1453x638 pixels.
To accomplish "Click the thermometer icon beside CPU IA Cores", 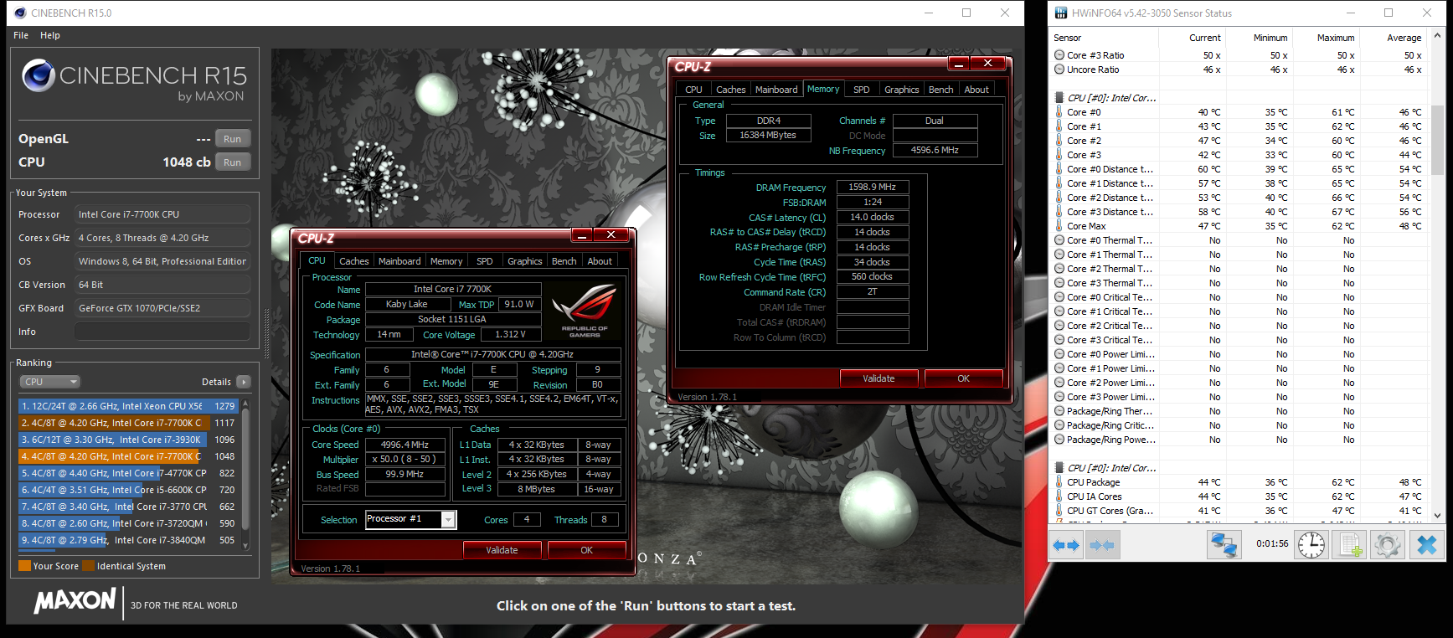I will pyautogui.click(x=1059, y=497).
